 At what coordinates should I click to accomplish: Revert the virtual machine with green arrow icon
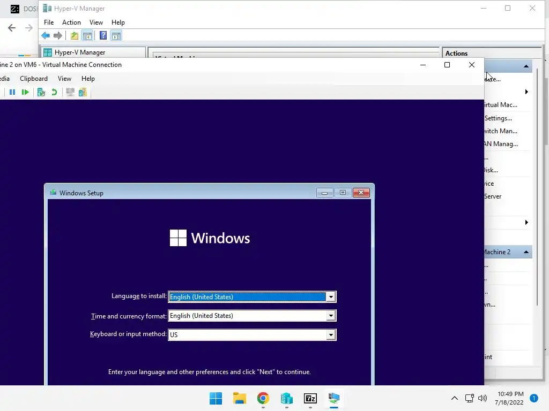[x=54, y=92]
